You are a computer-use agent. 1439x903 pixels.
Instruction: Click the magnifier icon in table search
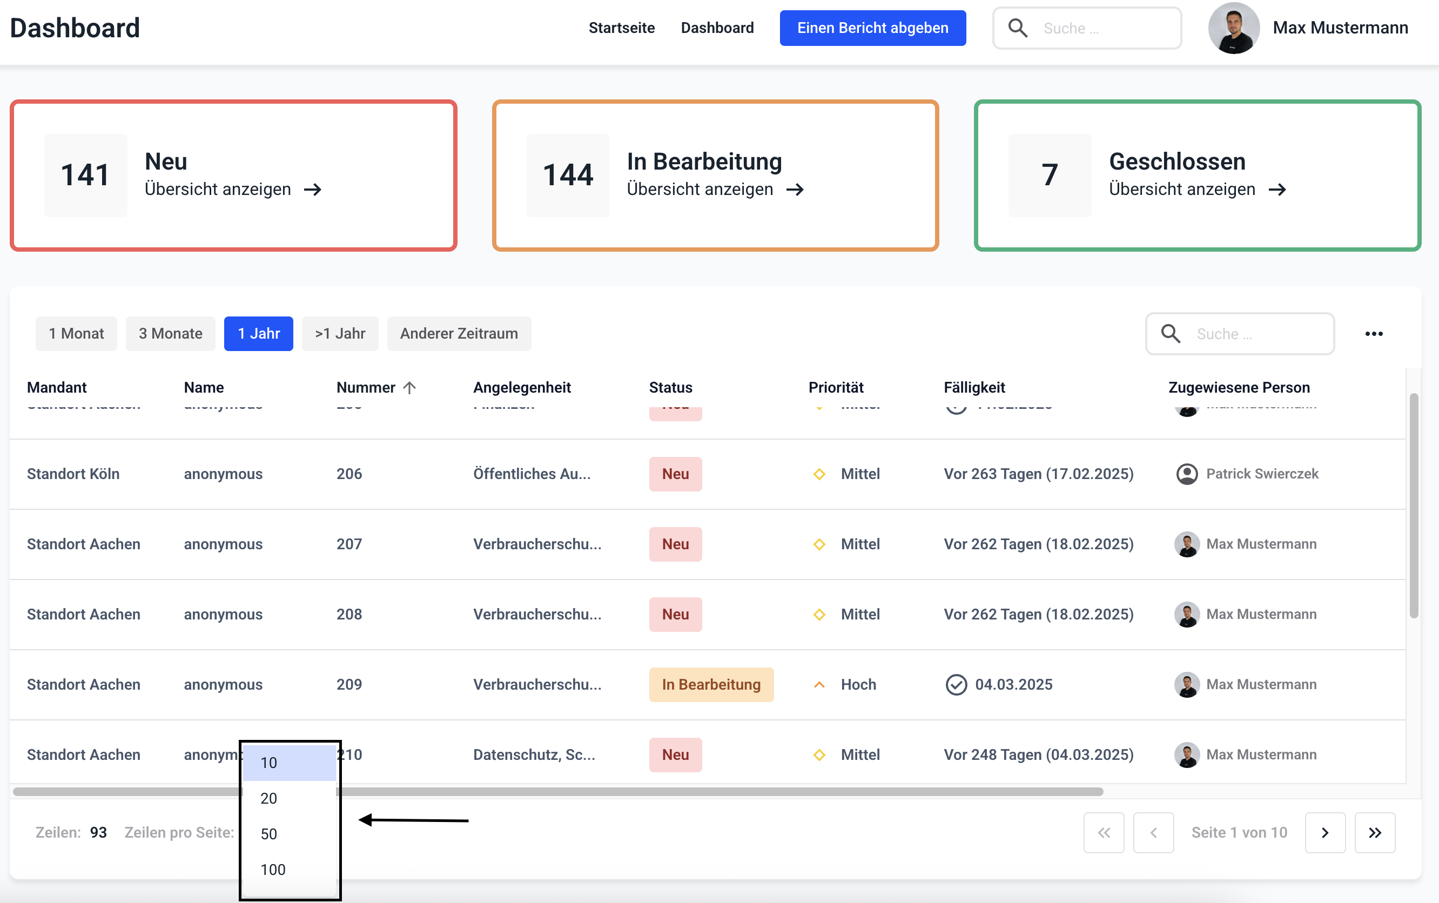1170,334
